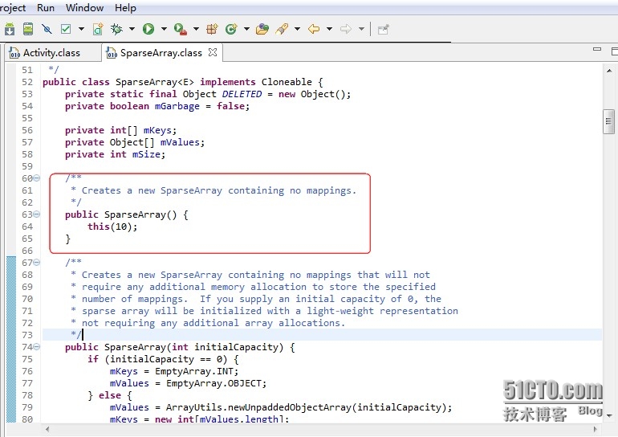
Task: Click the skip all breakpoints icon
Action: coord(47,29)
